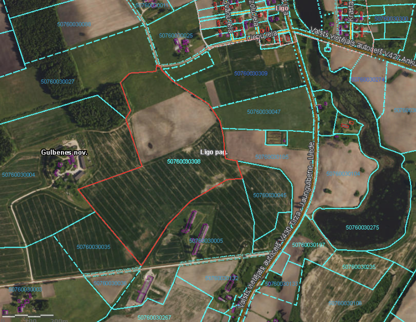Select parcel number 50760030027
Screen dimensions: 416x322
tap(57, 81)
